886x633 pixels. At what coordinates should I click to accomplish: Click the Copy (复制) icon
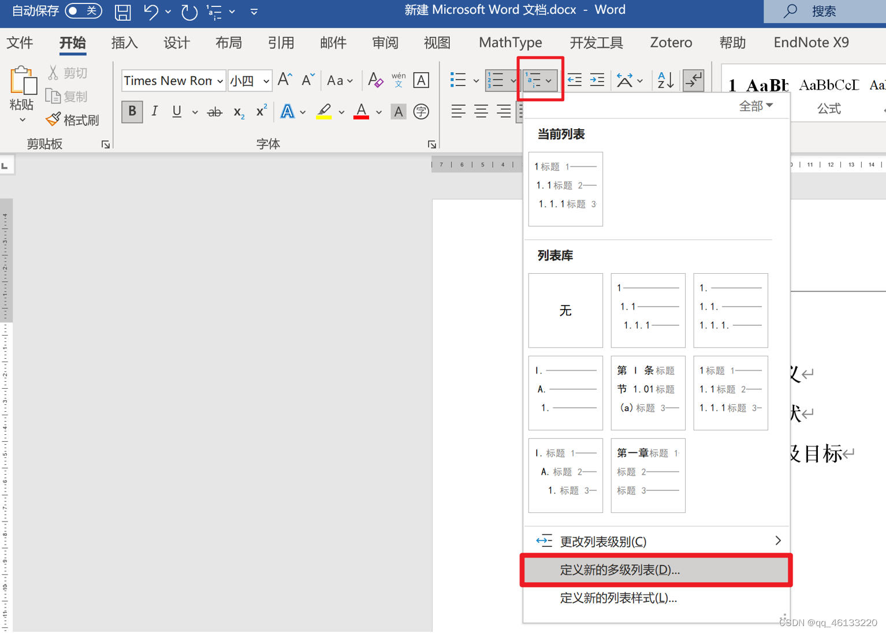53,96
